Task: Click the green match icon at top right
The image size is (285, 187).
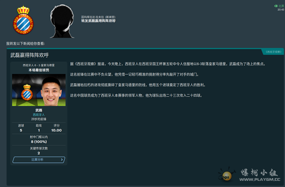Action: [x=276, y=6]
